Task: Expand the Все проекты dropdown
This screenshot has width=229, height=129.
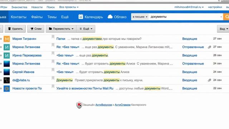Action: point(69,7)
